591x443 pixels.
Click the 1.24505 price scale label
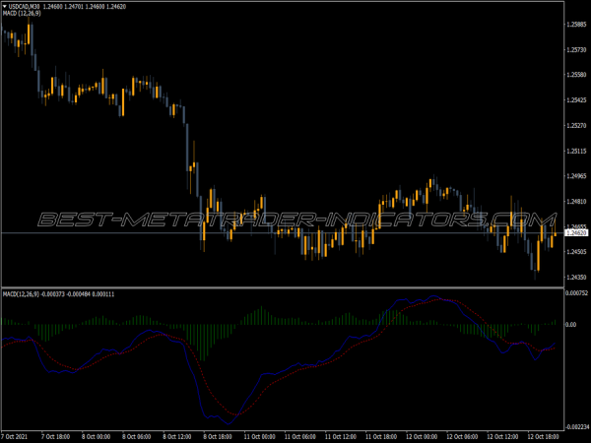(576, 252)
